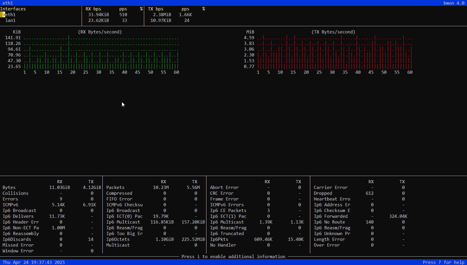Click the 'Heartbeat Erro' row label
Image resolution: width=467 pixels, height=265 pixels.
[x=332, y=199]
